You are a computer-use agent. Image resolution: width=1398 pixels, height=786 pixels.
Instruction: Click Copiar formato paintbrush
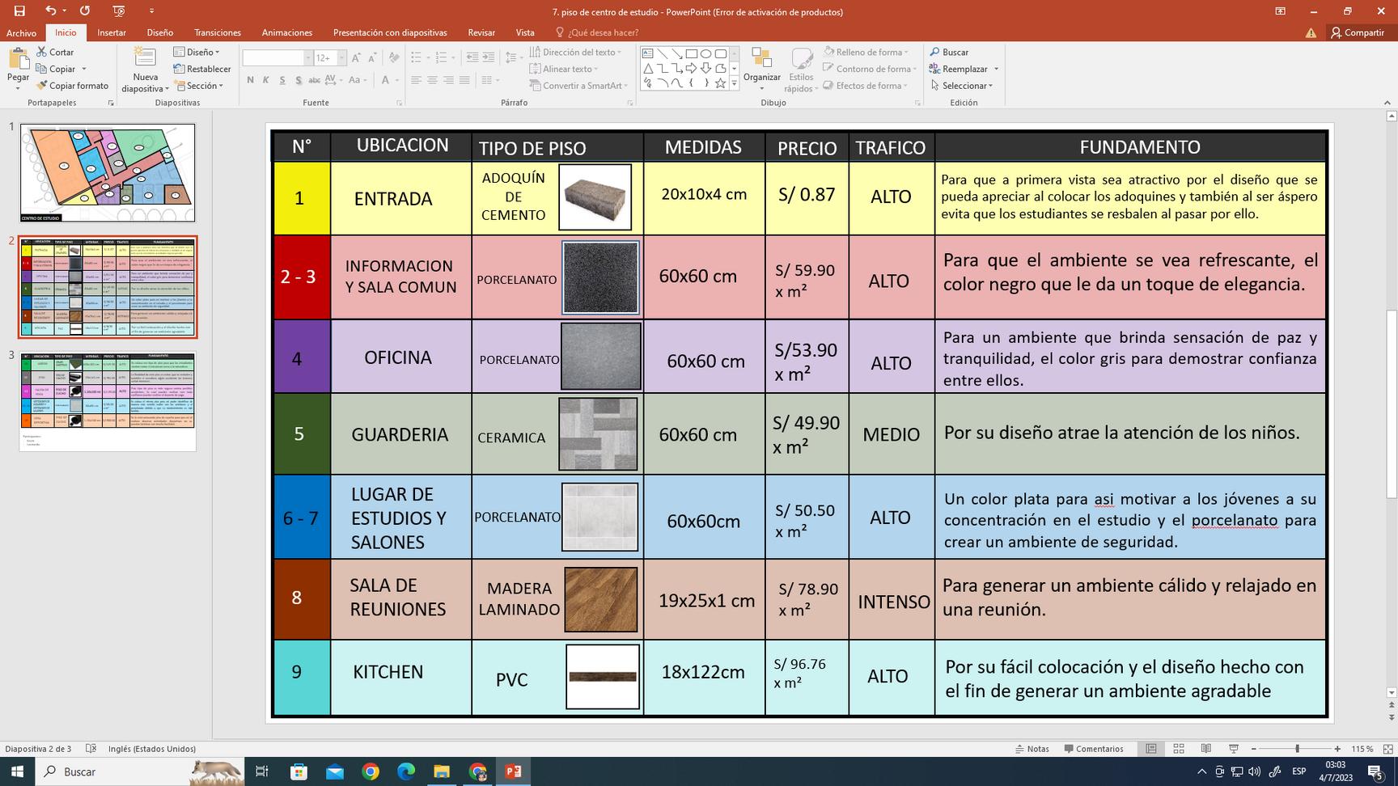click(72, 86)
